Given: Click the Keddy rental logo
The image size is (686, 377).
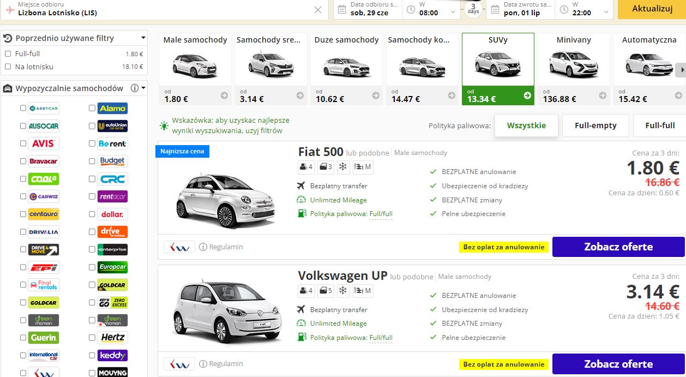Looking at the screenshot, I should [113, 355].
